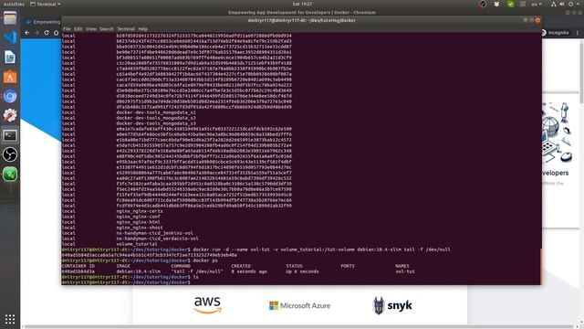Open the volume indicator

click(x=562, y=4)
